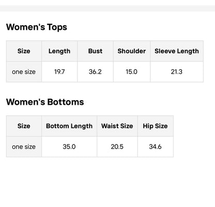This screenshot has height=207, width=215.
Task: Select the Bust column header
Action: [x=95, y=51]
